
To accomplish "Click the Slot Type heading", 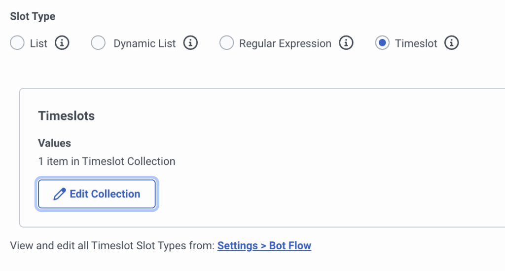I will (x=33, y=16).
